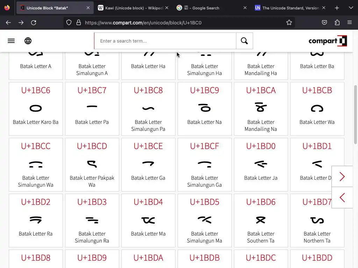This screenshot has width=358, height=268.
Task: Switch to the Google Search tab
Action: [x=212, y=8]
